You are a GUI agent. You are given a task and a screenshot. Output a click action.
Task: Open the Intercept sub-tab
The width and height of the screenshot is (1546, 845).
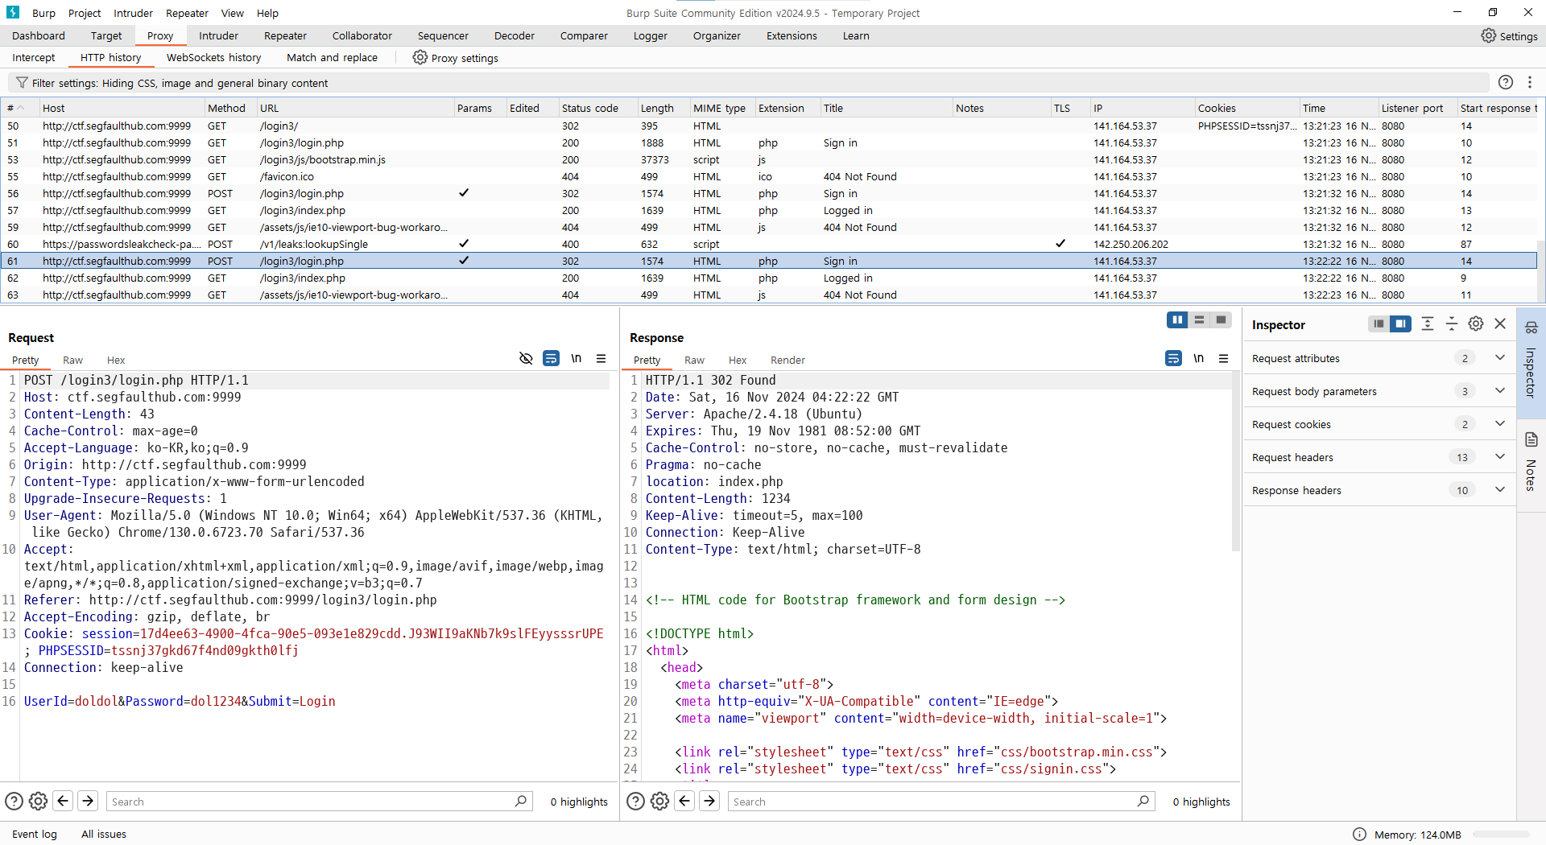[34, 58]
